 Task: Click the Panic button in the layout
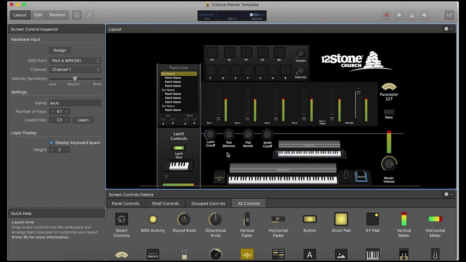tap(389, 112)
